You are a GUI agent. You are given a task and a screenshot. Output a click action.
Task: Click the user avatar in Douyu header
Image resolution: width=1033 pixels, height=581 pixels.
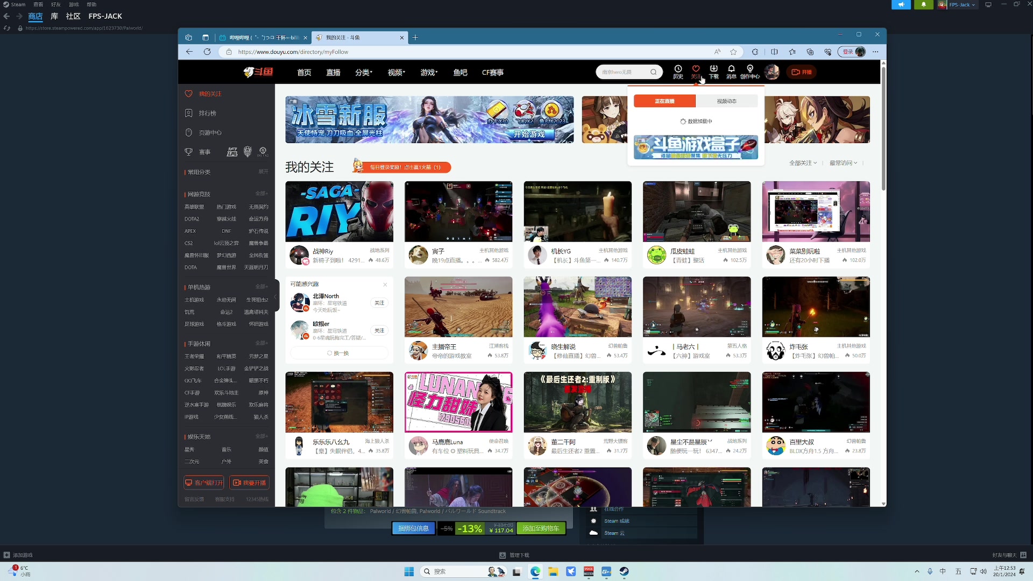tap(772, 72)
